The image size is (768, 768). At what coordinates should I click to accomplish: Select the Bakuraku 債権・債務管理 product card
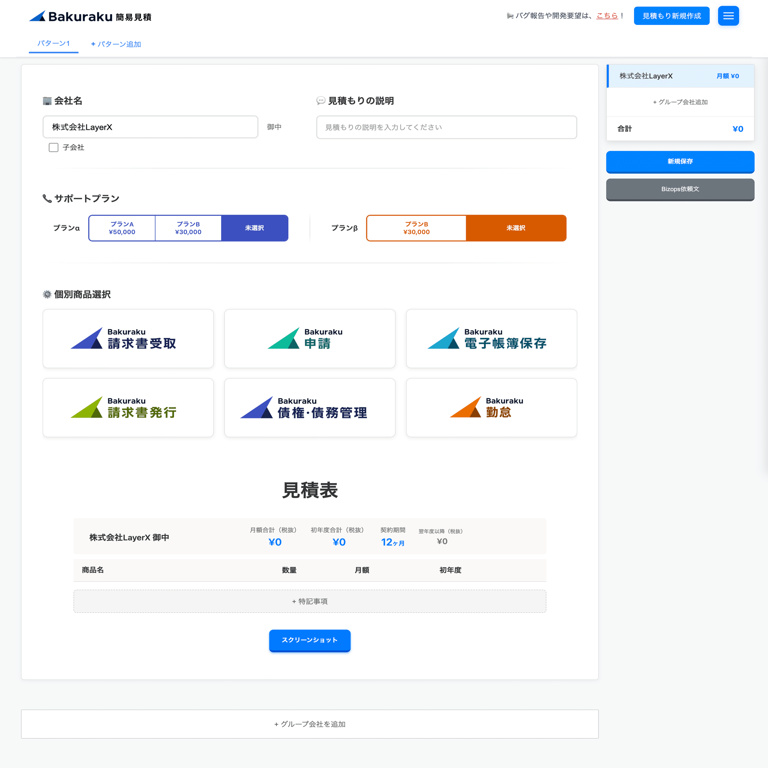click(x=310, y=407)
